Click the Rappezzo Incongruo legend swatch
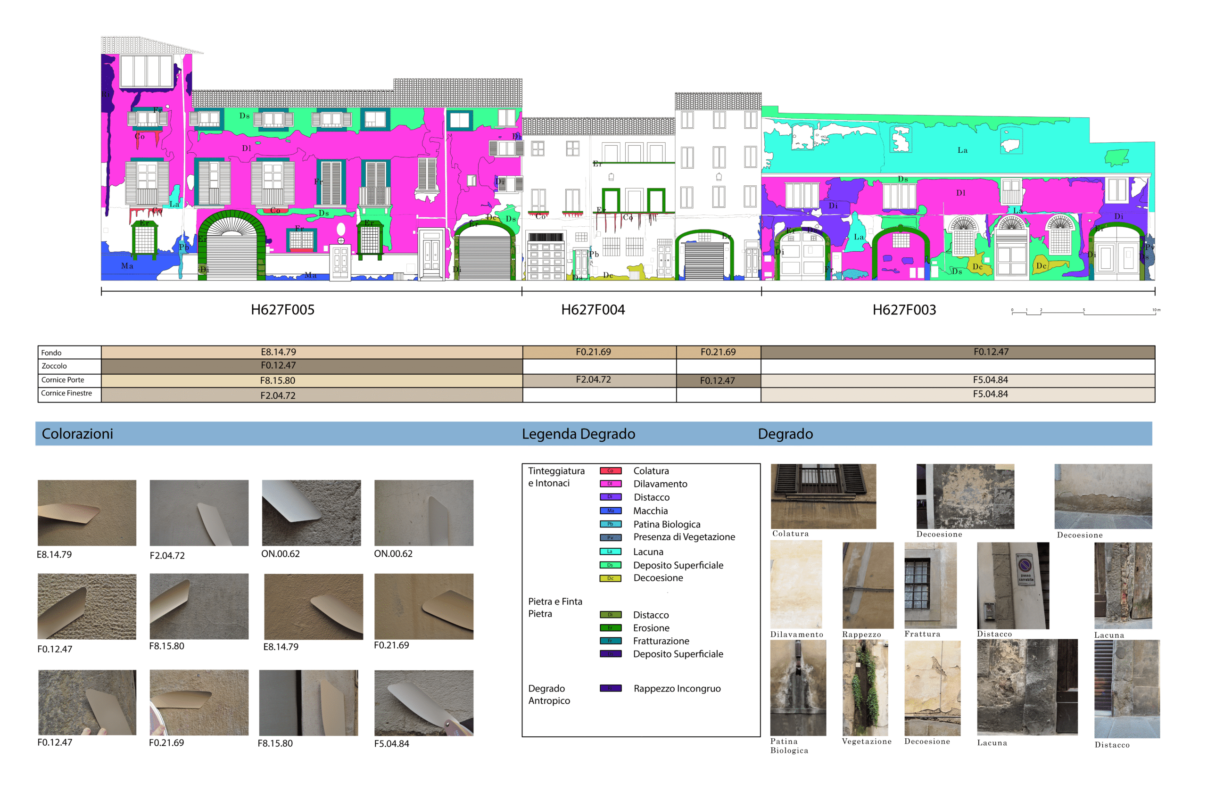Screen dimensions: 1207x791 pyautogui.click(x=610, y=688)
